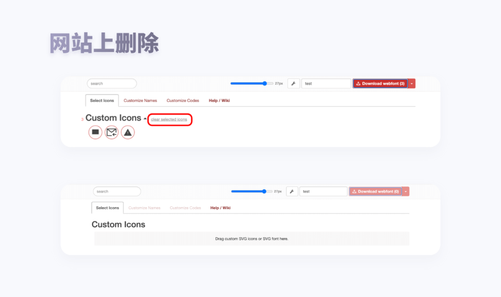This screenshot has height=297, width=501.
Task: Open the greyed Customize Codes tab in the bottom panel
Action: [185, 208]
